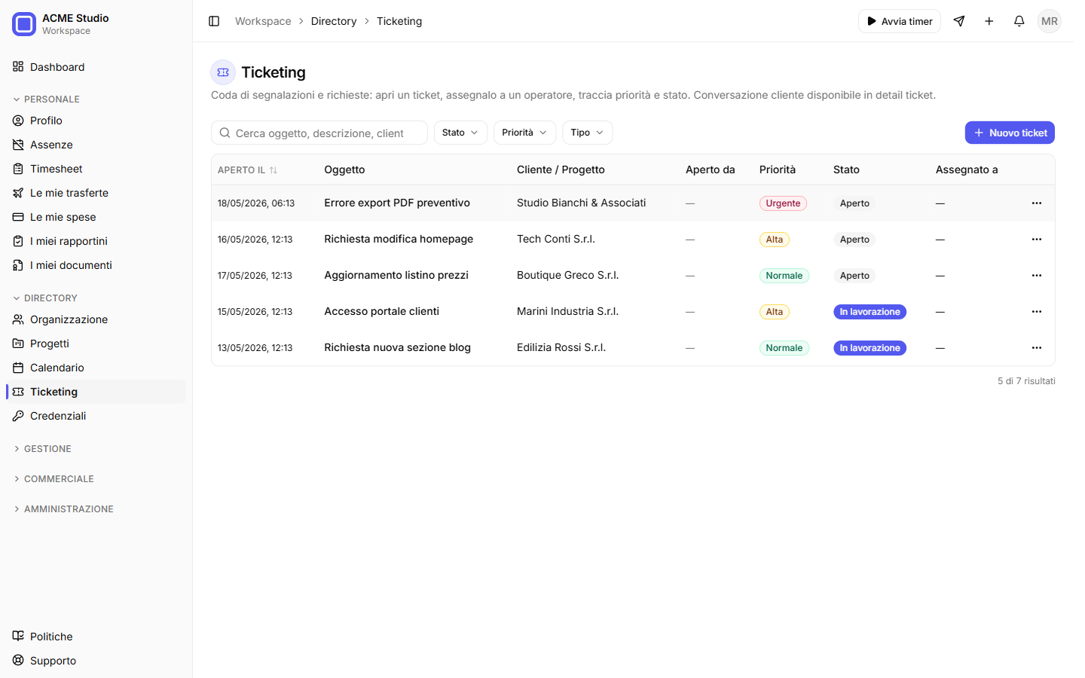1085x678 pixels.
Task: Toggle the sidebar panel icon
Action: point(214,21)
